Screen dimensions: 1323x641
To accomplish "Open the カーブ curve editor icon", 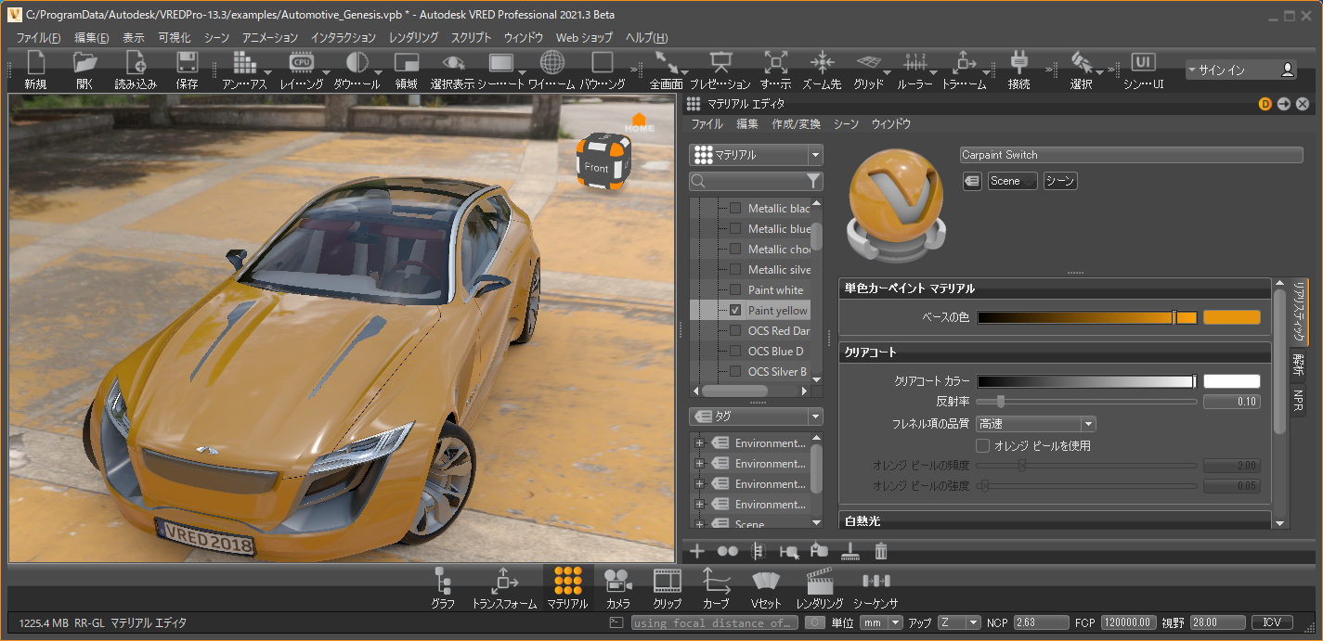I will click(715, 582).
